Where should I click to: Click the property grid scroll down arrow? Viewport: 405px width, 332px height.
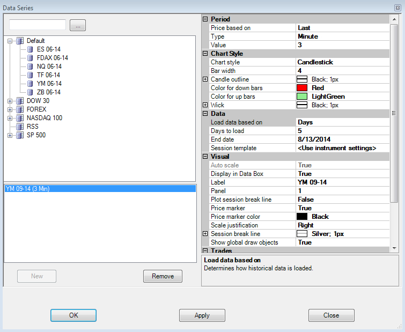tap(394, 248)
